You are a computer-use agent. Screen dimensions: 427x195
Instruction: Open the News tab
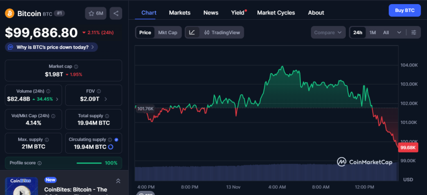[211, 13]
